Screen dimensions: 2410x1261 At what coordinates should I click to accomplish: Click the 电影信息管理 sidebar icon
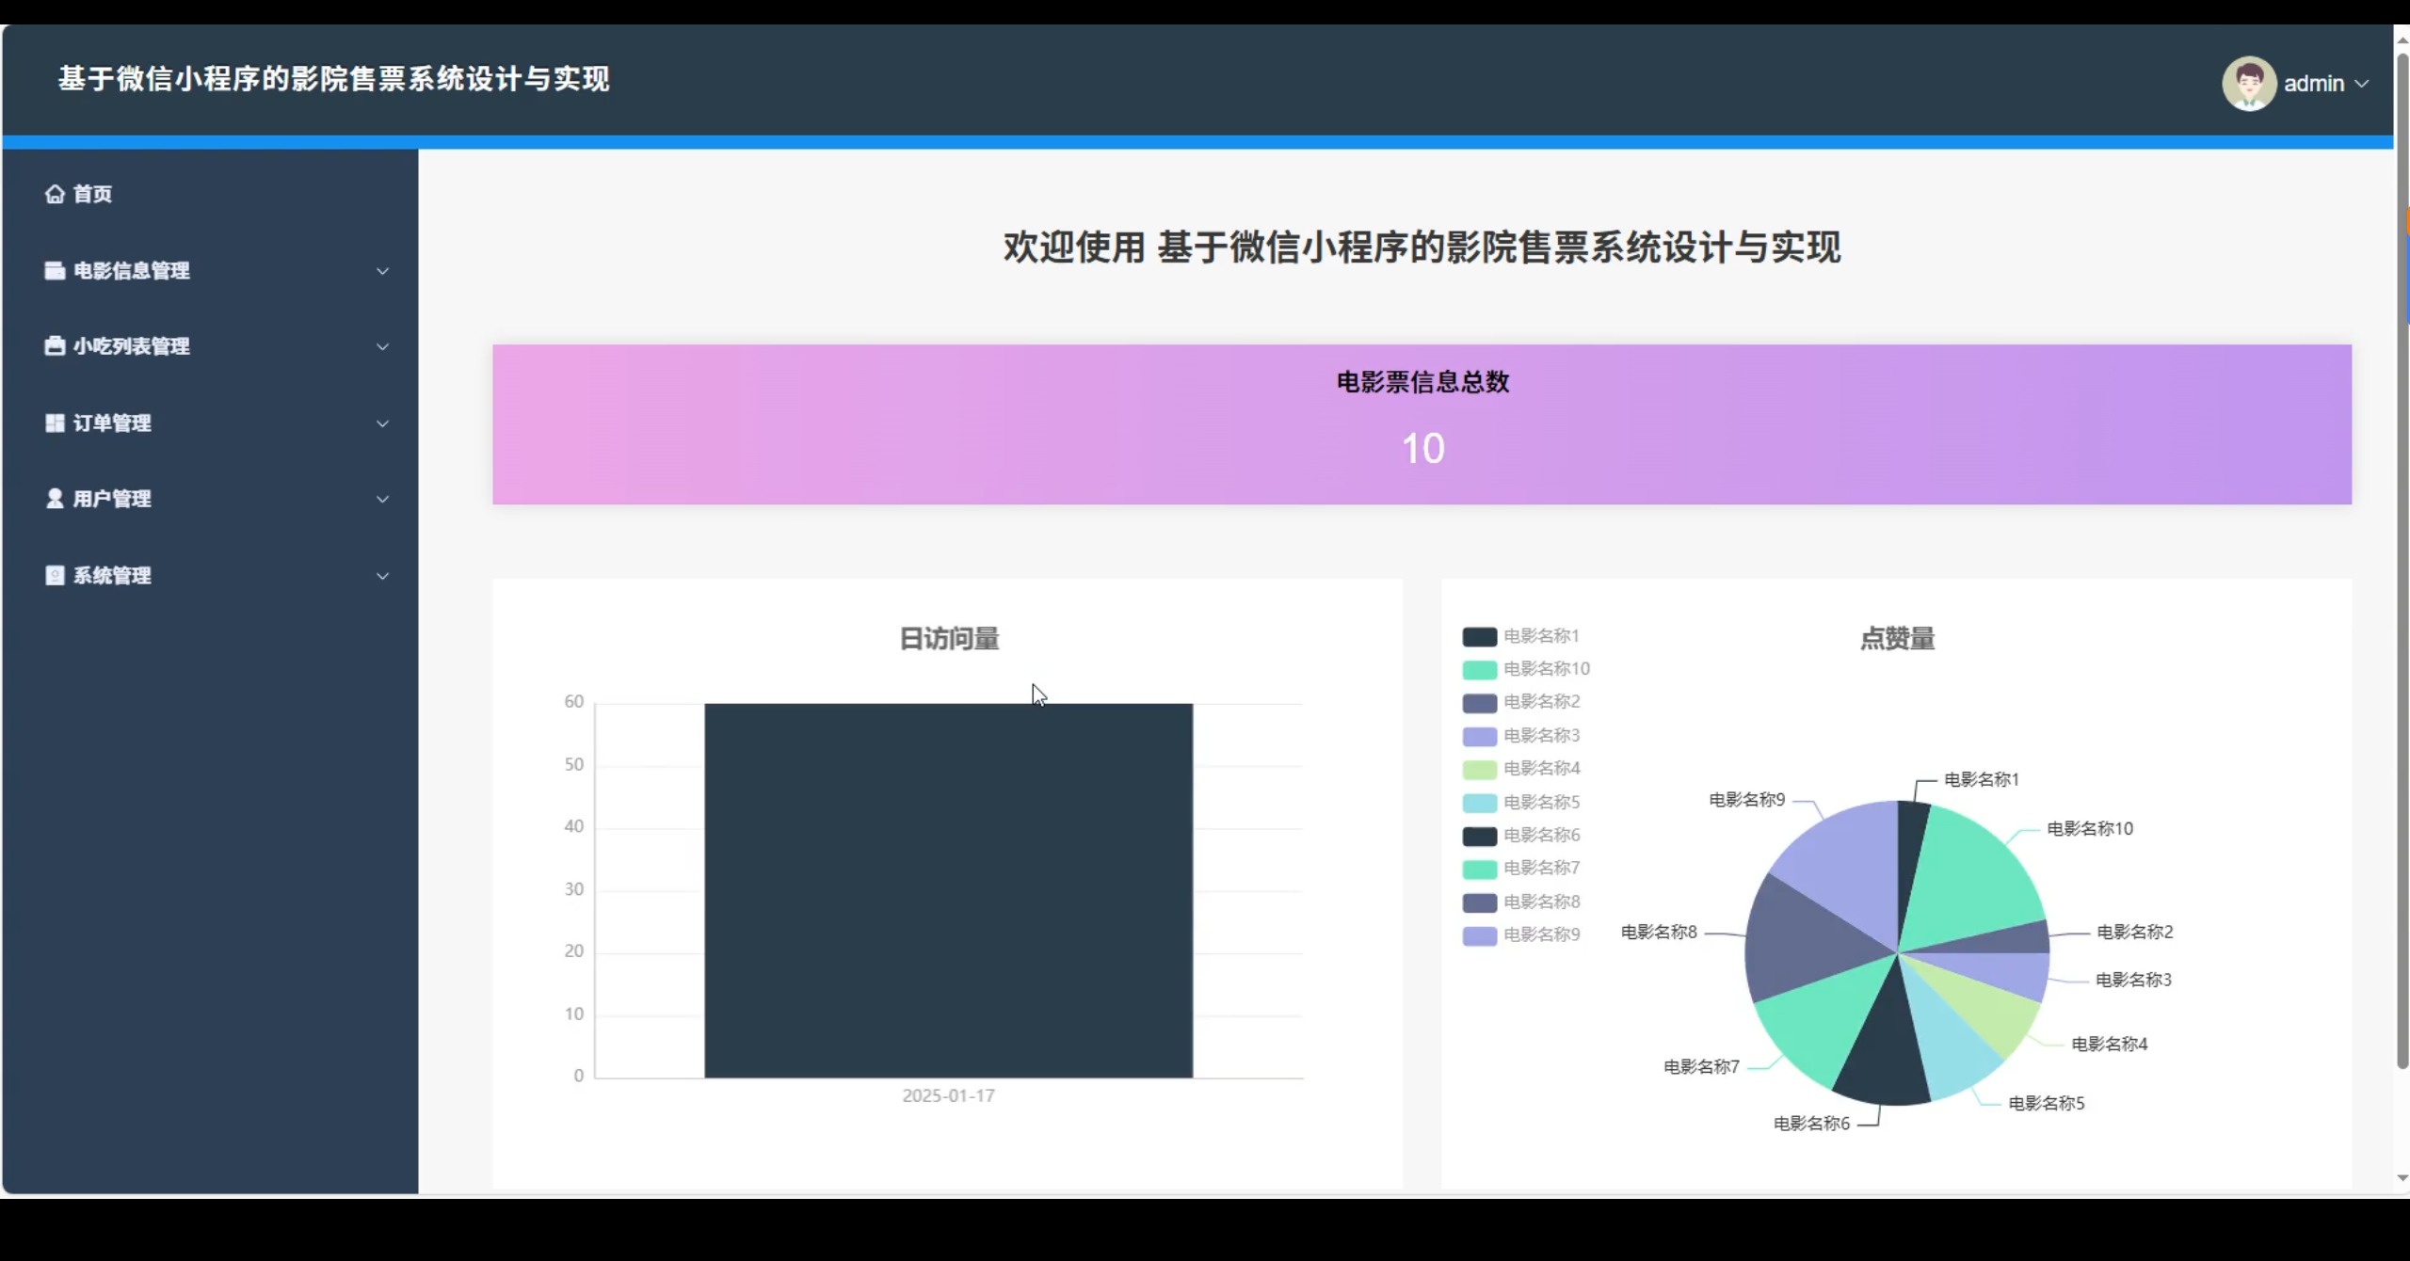click(55, 271)
